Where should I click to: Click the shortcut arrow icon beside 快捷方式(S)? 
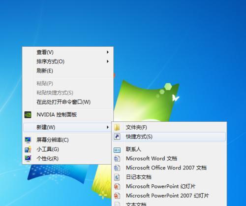click(117, 137)
